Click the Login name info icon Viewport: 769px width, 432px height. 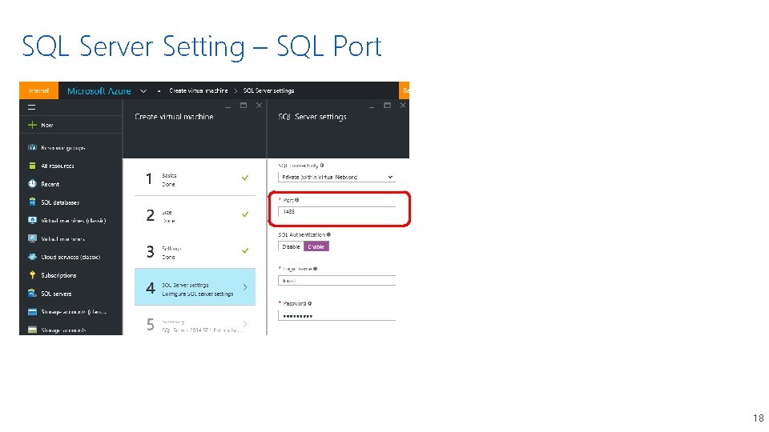[316, 269]
